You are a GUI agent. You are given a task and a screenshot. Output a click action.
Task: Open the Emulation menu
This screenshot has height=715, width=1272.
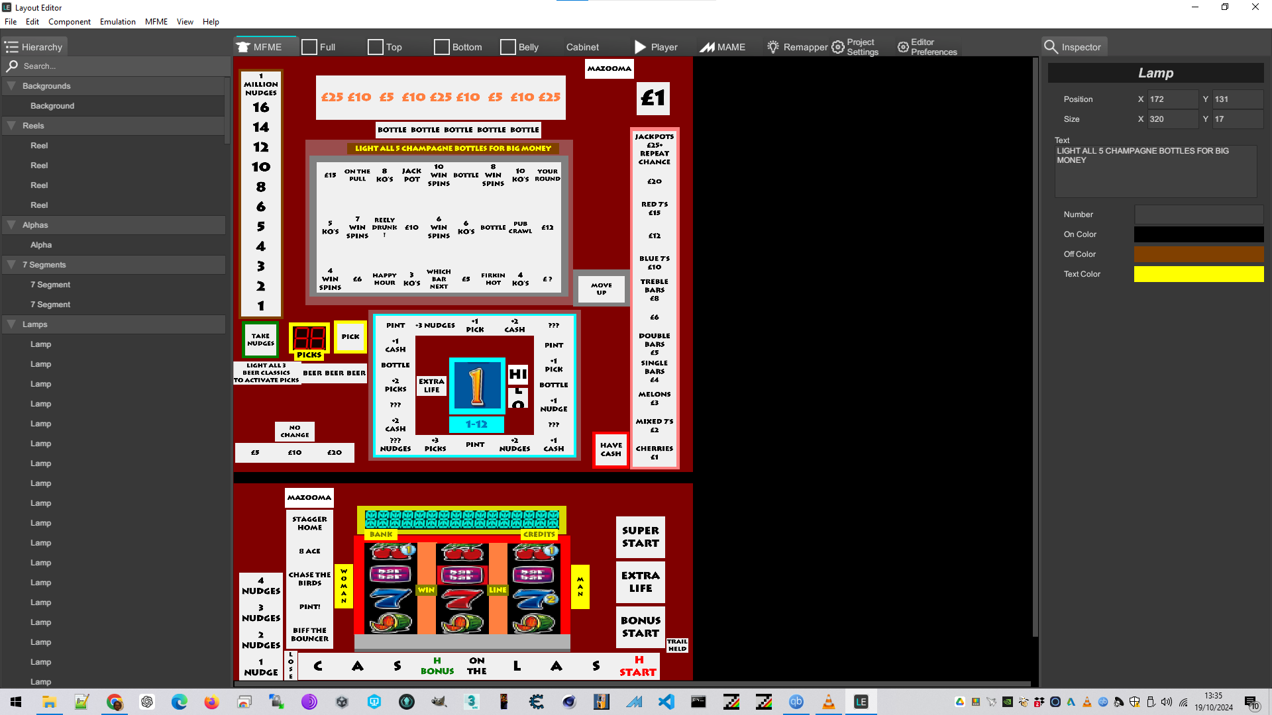pyautogui.click(x=117, y=22)
